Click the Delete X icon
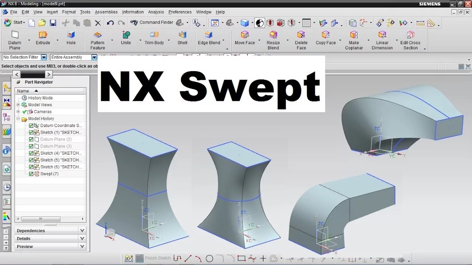This screenshot has height=265, width=472. [98, 23]
